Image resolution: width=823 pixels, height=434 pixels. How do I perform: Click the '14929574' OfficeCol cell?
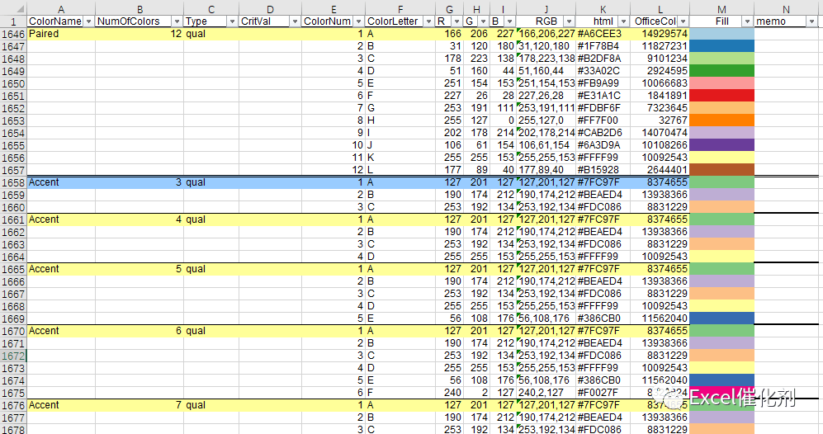tap(660, 34)
